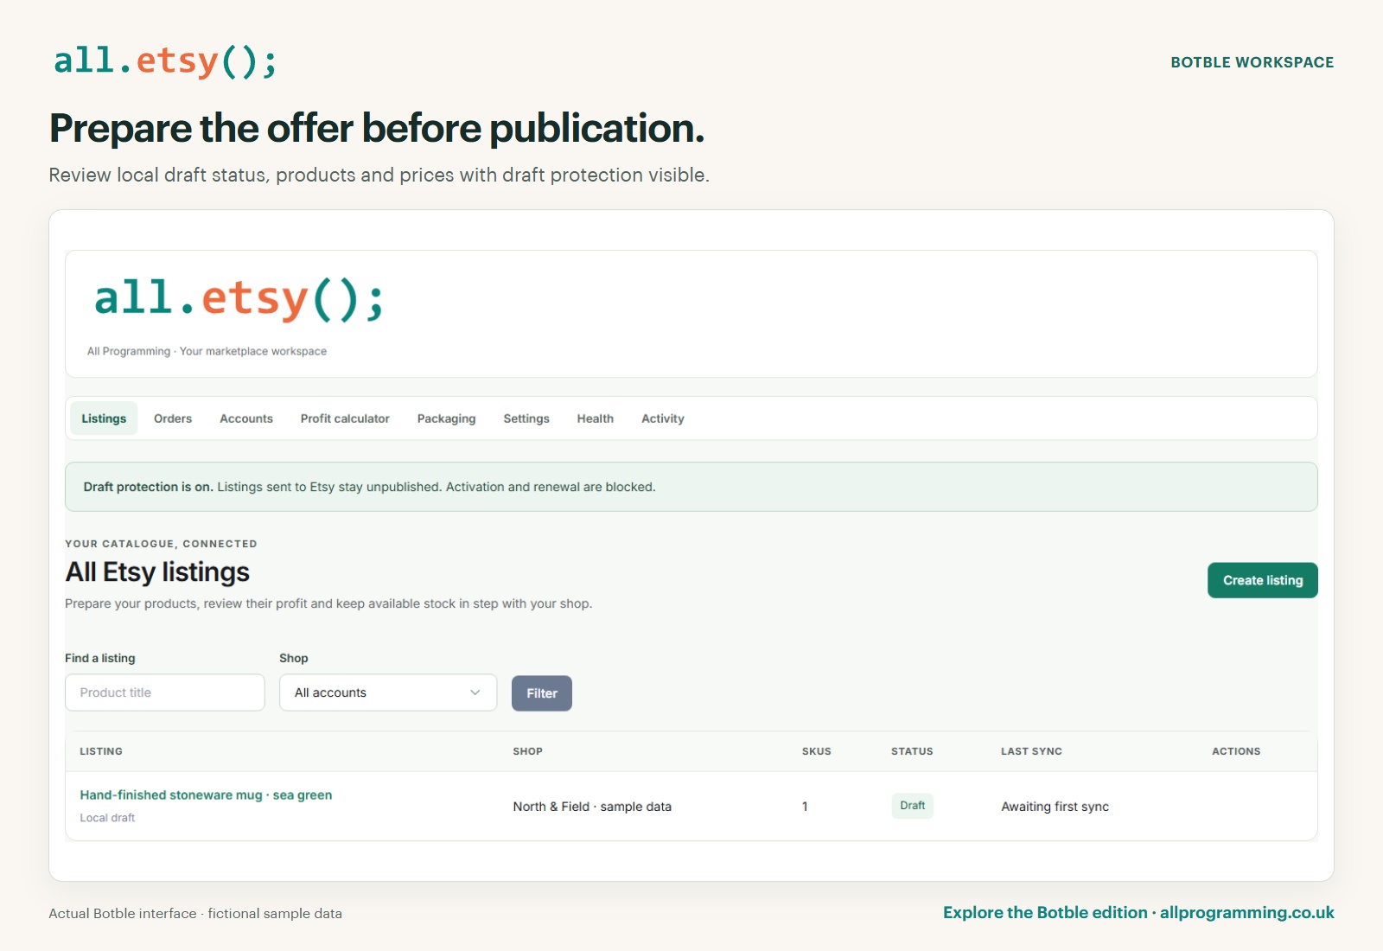Select the Packaging tab
The width and height of the screenshot is (1383, 951).
point(446,418)
